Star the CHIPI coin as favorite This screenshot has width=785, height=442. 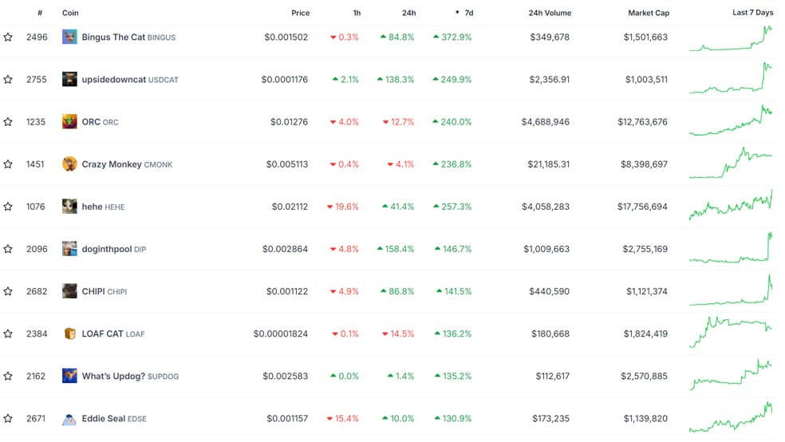[8, 291]
